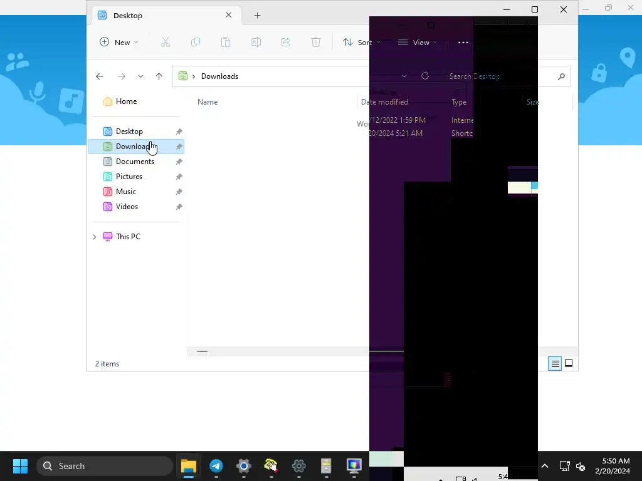
Task: Select This PC in navigation pane
Action: click(128, 236)
